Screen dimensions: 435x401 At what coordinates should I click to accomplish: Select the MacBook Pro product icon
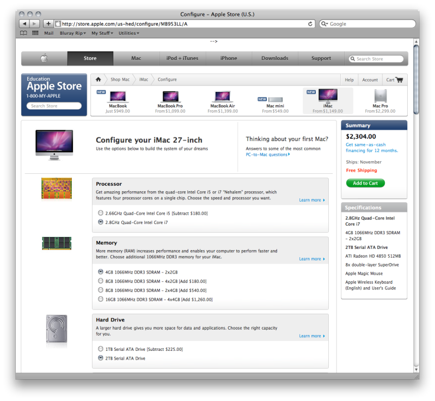click(170, 96)
